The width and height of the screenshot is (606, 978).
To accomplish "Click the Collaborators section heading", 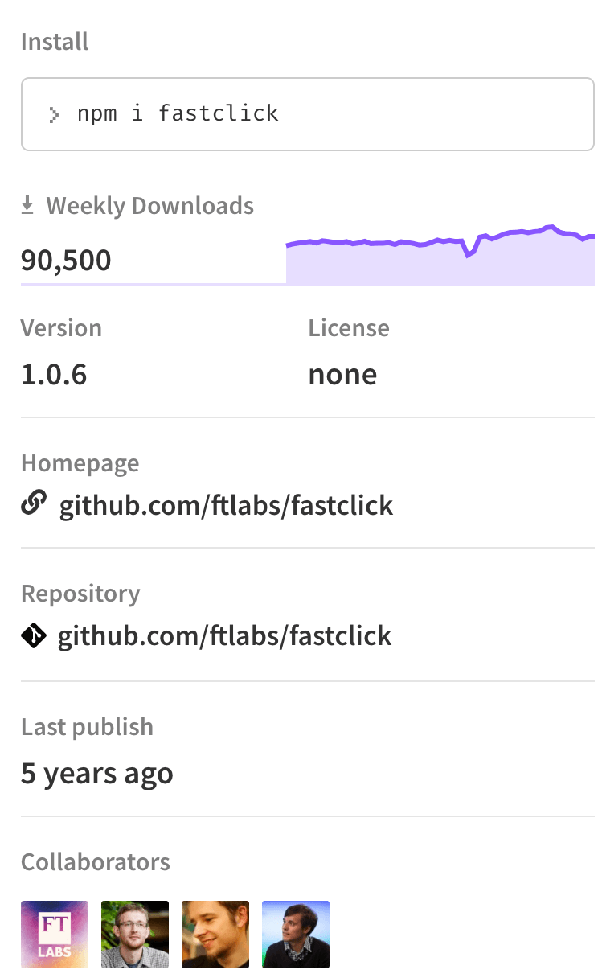I will click(95, 861).
